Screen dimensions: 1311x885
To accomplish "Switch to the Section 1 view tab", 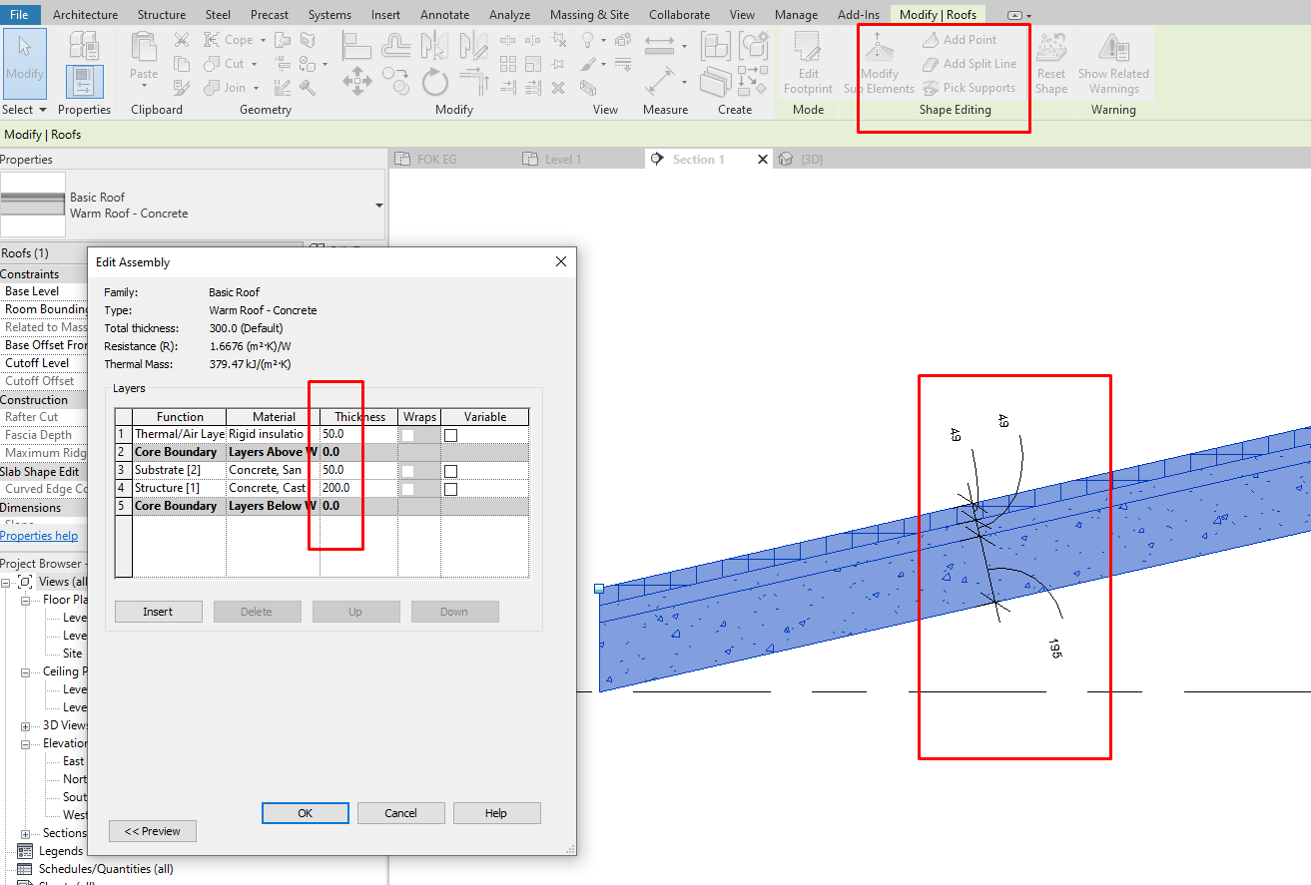I will (x=697, y=159).
